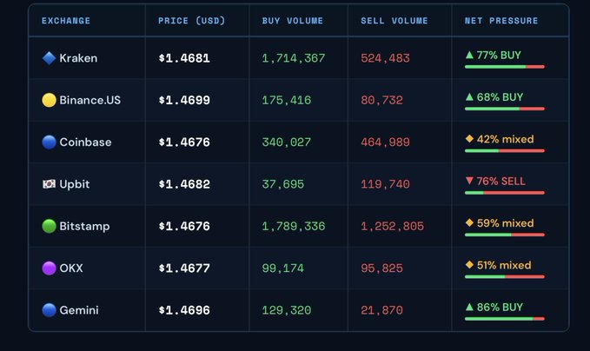The image size is (590, 351).
Task: Click the price $1.4677
Action: point(184,268)
